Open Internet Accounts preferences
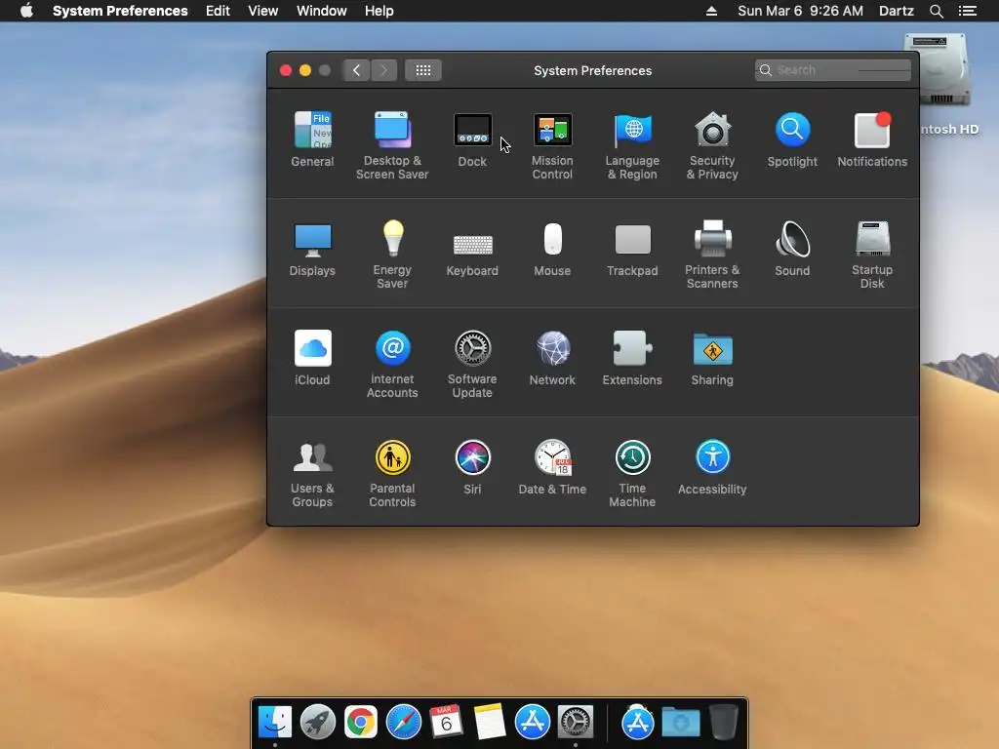This screenshot has height=749, width=999. [392, 365]
